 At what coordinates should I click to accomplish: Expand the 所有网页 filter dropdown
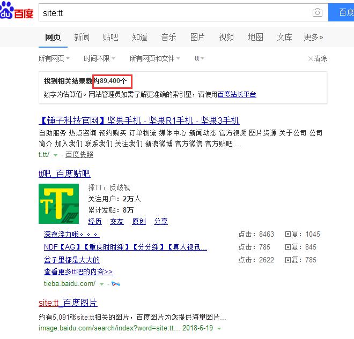54,58
